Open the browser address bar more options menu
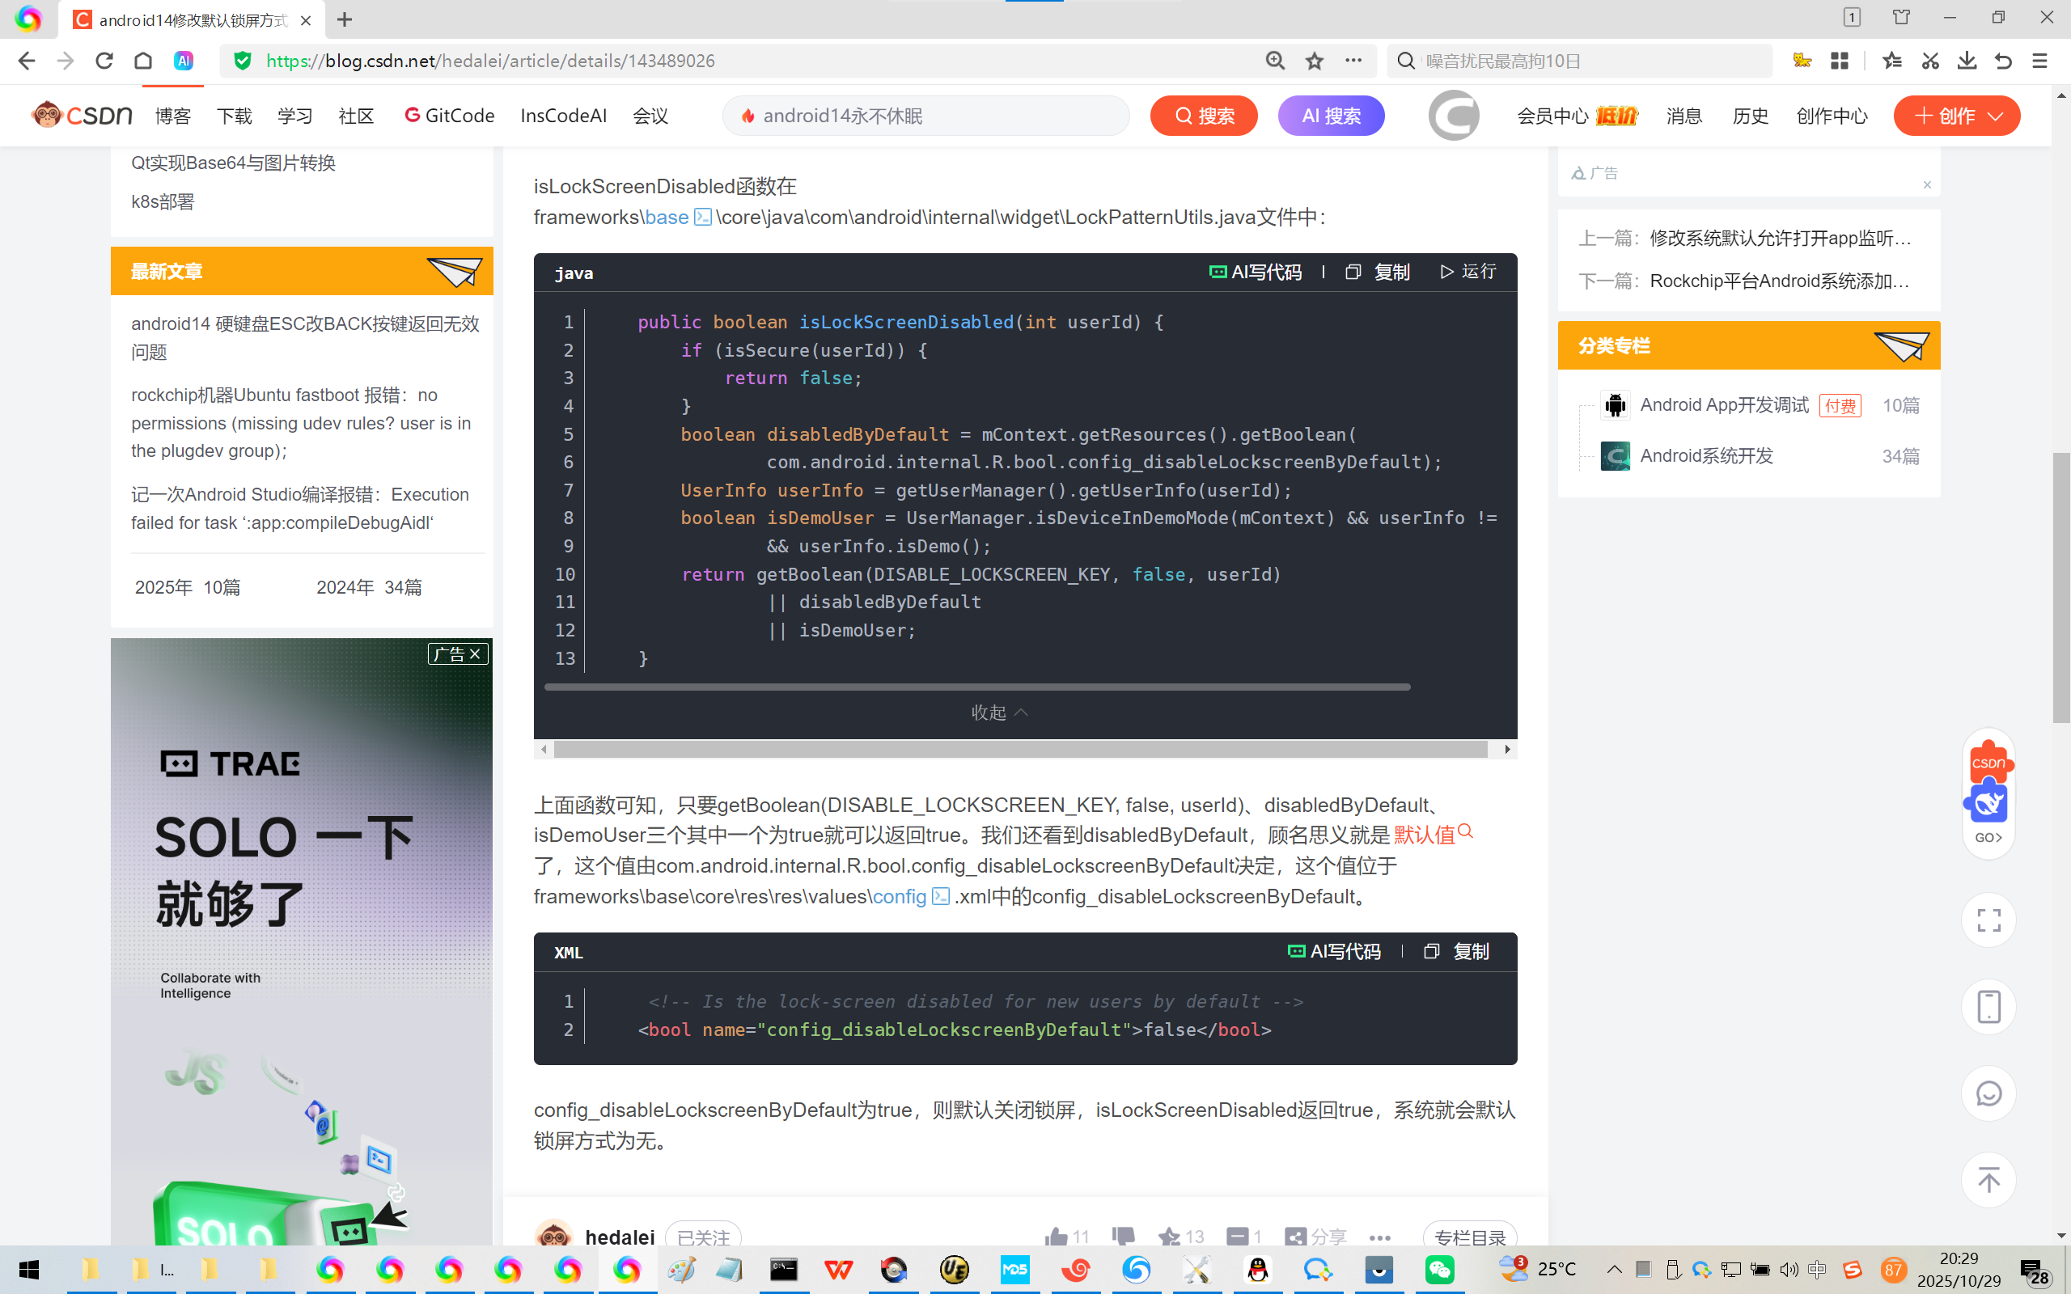Screen dimensions: 2071x1294 coord(1353,61)
